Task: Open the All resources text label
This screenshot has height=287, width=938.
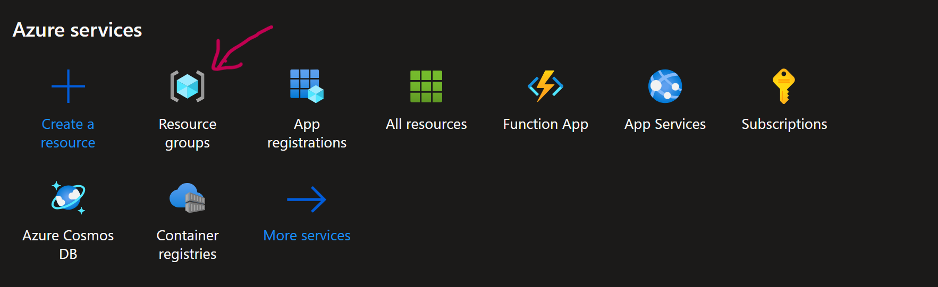Action: pos(426,124)
